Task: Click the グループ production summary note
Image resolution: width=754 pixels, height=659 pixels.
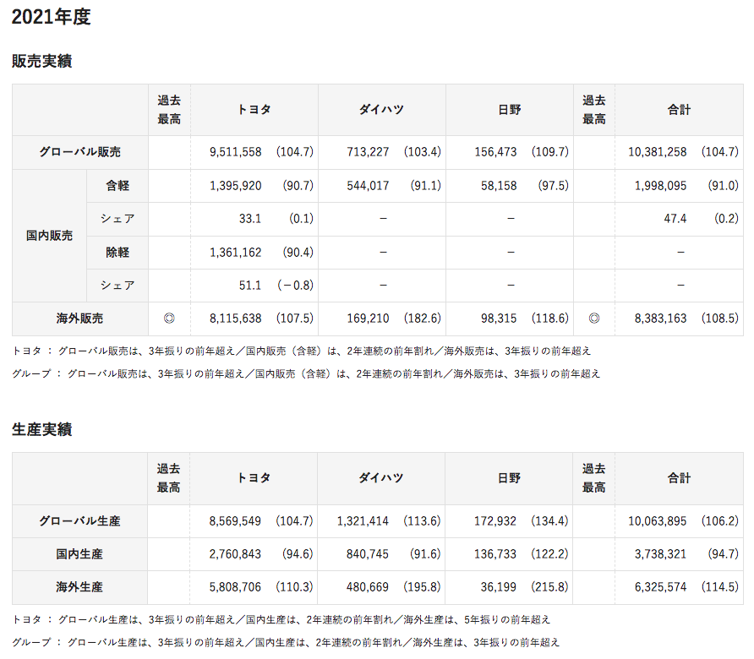Action: [286, 643]
